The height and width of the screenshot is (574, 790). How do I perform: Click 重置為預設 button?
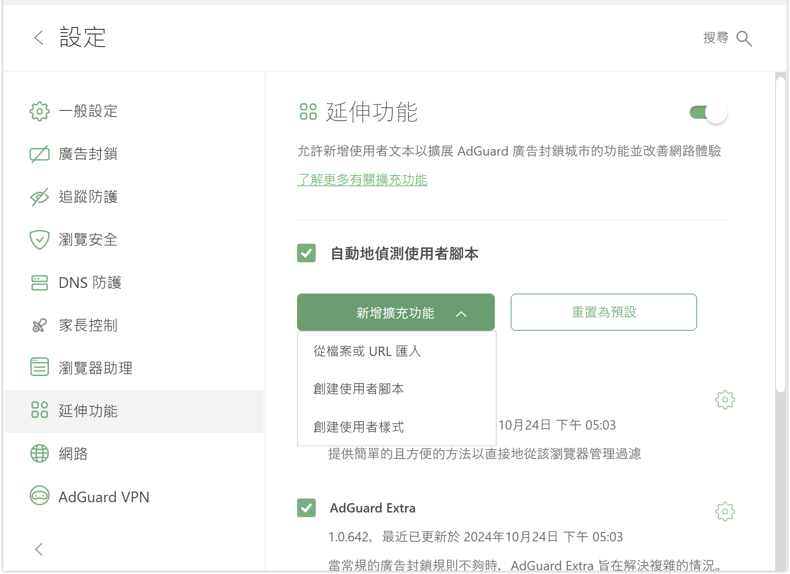click(x=604, y=312)
